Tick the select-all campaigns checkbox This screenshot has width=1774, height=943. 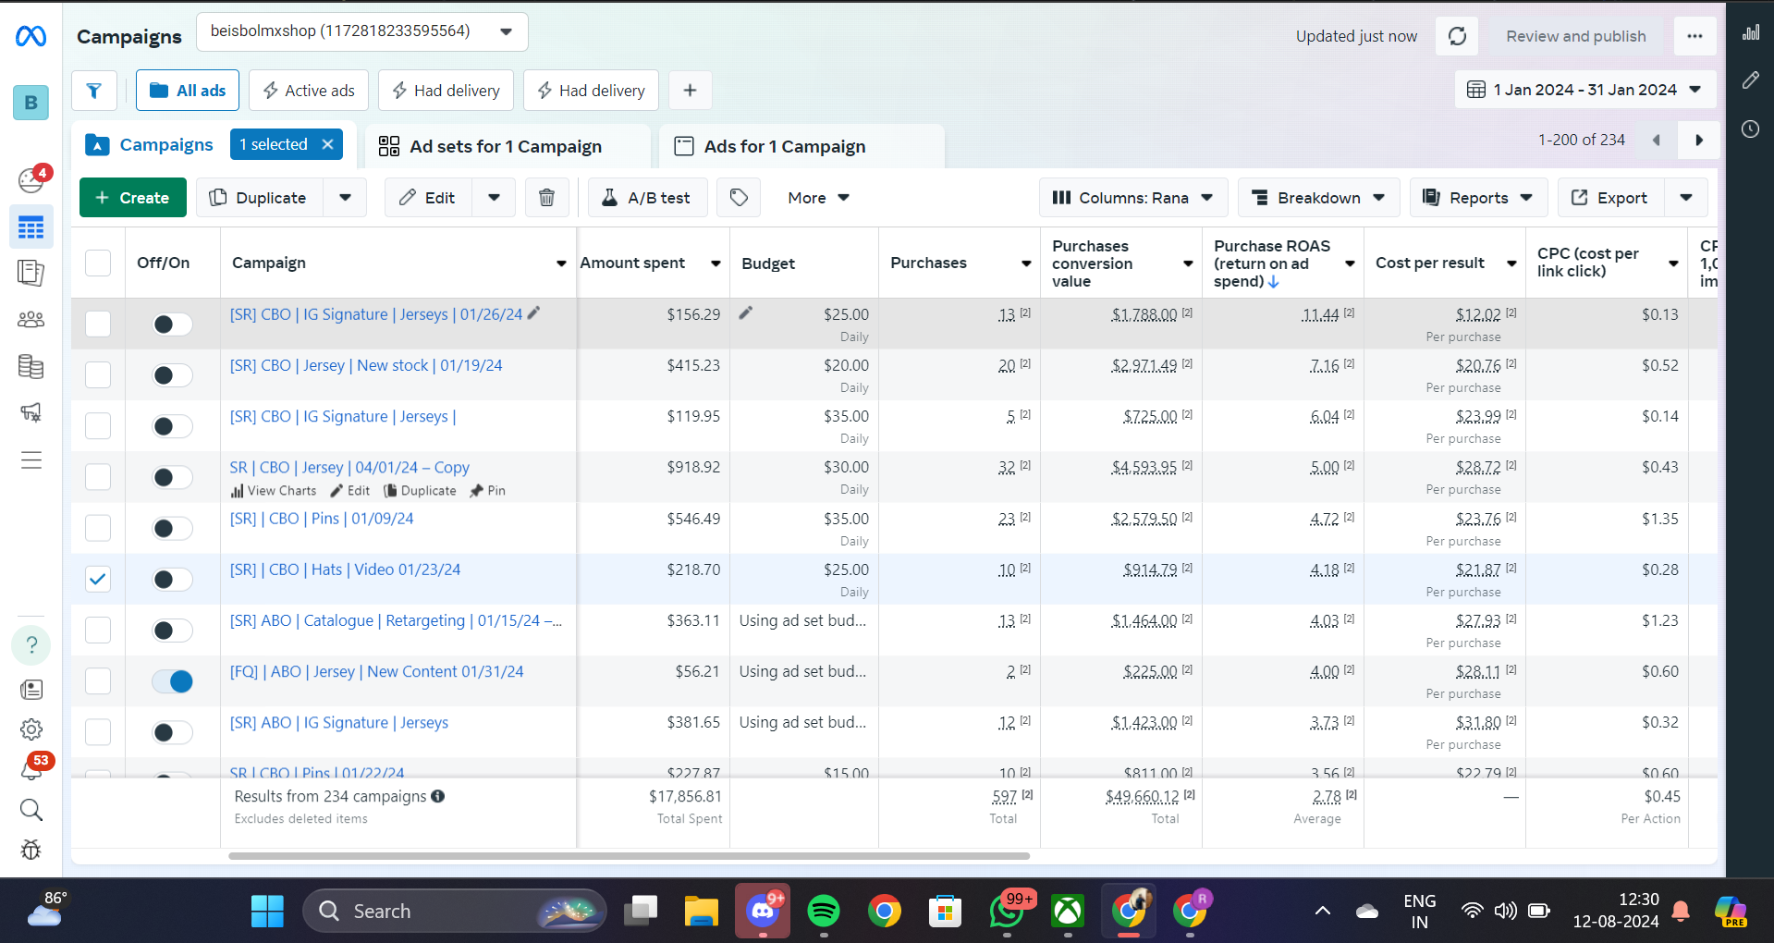(x=98, y=263)
